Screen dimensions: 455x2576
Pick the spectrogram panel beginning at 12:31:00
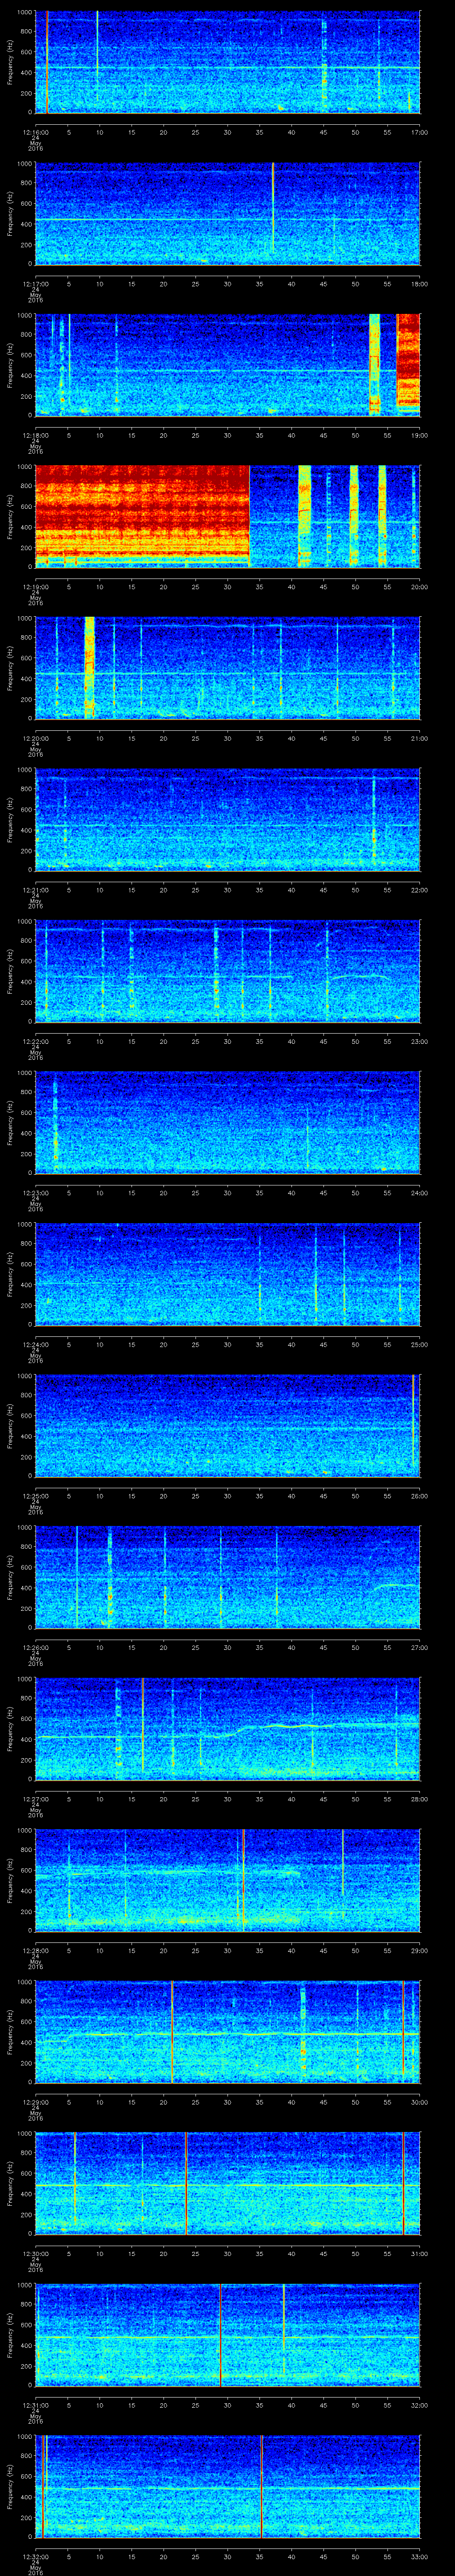tap(228, 2335)
